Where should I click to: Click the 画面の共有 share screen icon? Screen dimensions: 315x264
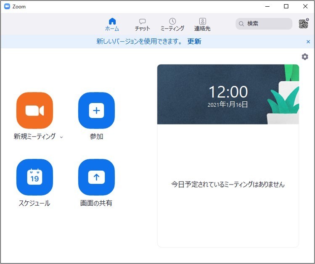pyautogui.click(x=96, y=177)
